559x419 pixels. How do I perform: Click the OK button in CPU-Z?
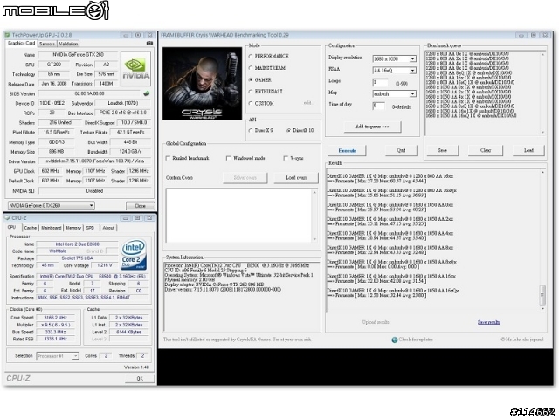tap(140, 378)
